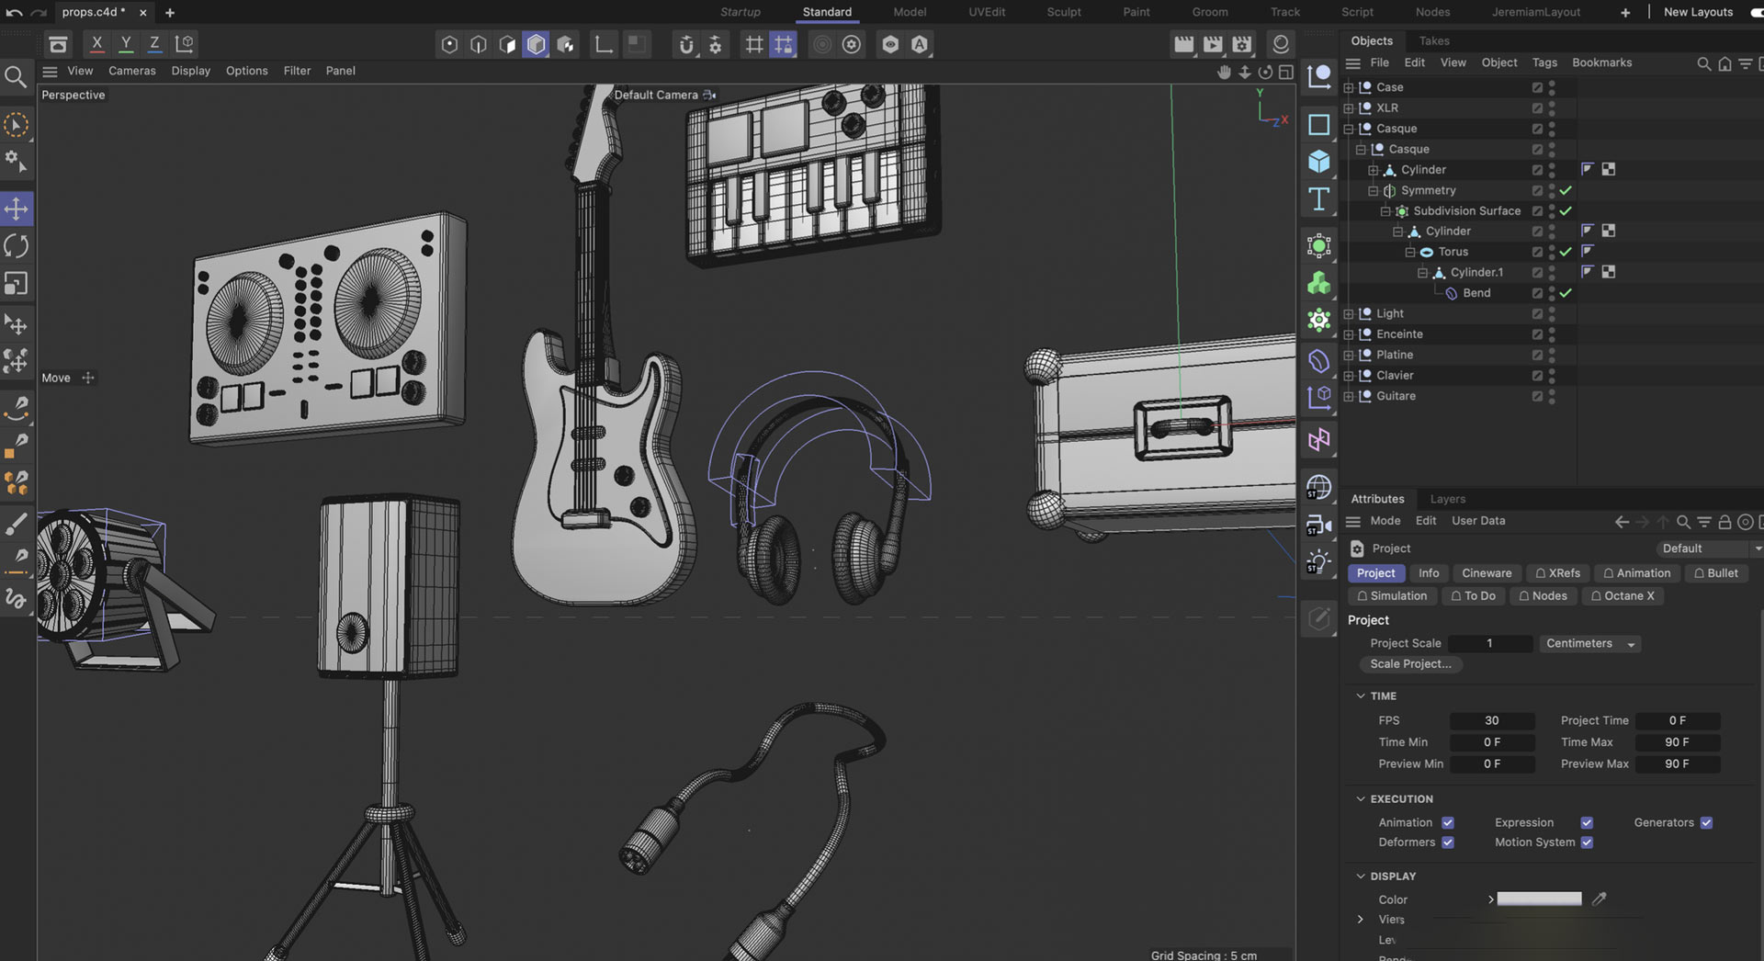This screenshot has width=1764, height=961.
Task: Open the Cameras viewport menu
Action: pos(131,71)
